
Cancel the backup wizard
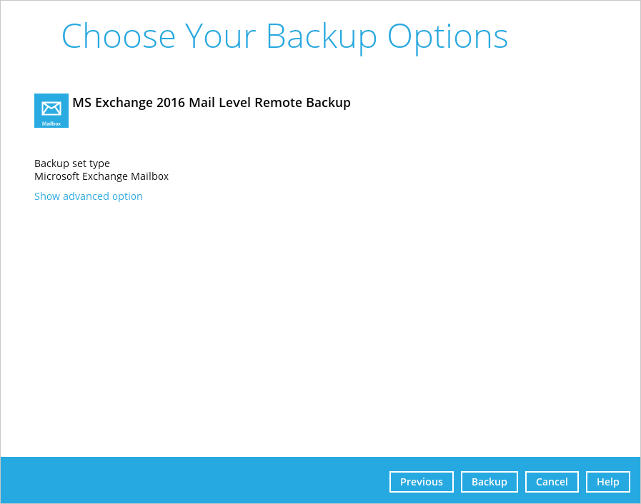(x=552, y=482)
